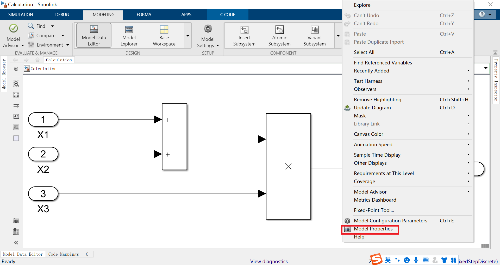This screenshot has width=500, height=265.
Task: Select the Calculation model tab
Action: pos(59,60)
